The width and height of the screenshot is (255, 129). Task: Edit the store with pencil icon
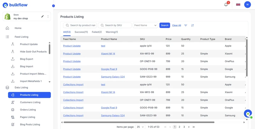pos(42,16)
